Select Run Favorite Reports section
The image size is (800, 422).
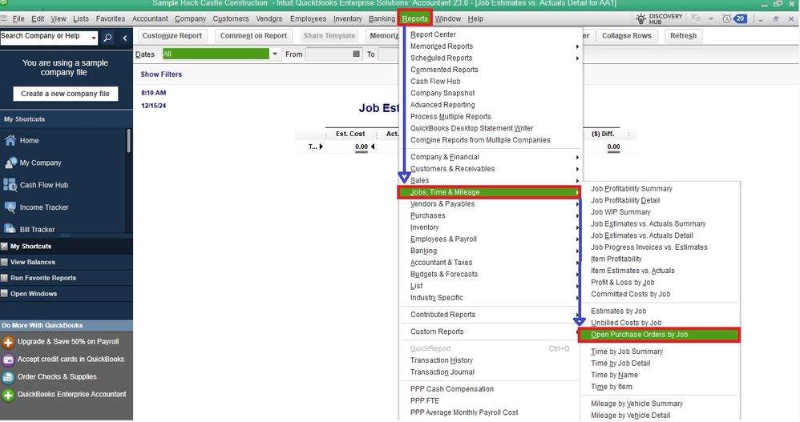[x=67, y=278]
